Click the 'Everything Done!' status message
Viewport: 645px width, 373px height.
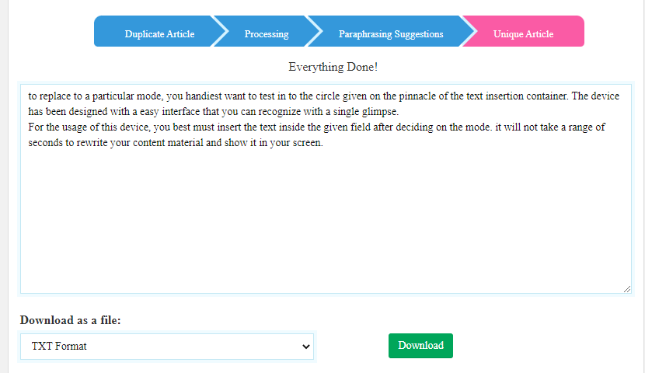click(333, 67)
